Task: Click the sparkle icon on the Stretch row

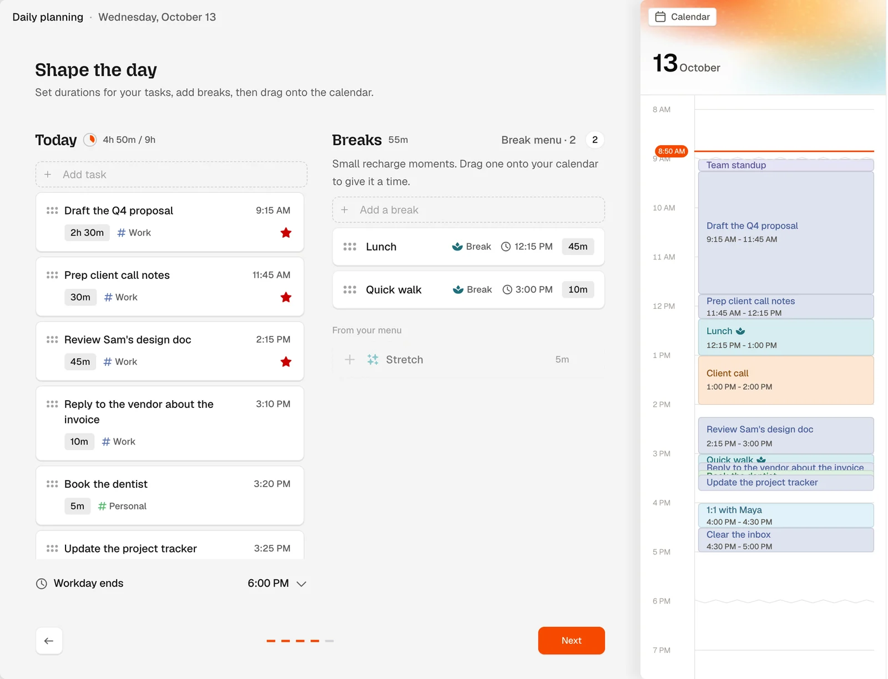Action: pos(373,360)
